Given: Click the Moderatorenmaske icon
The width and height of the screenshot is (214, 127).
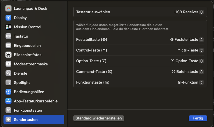Looking at the screenshot, I should (x=8, y=64).
